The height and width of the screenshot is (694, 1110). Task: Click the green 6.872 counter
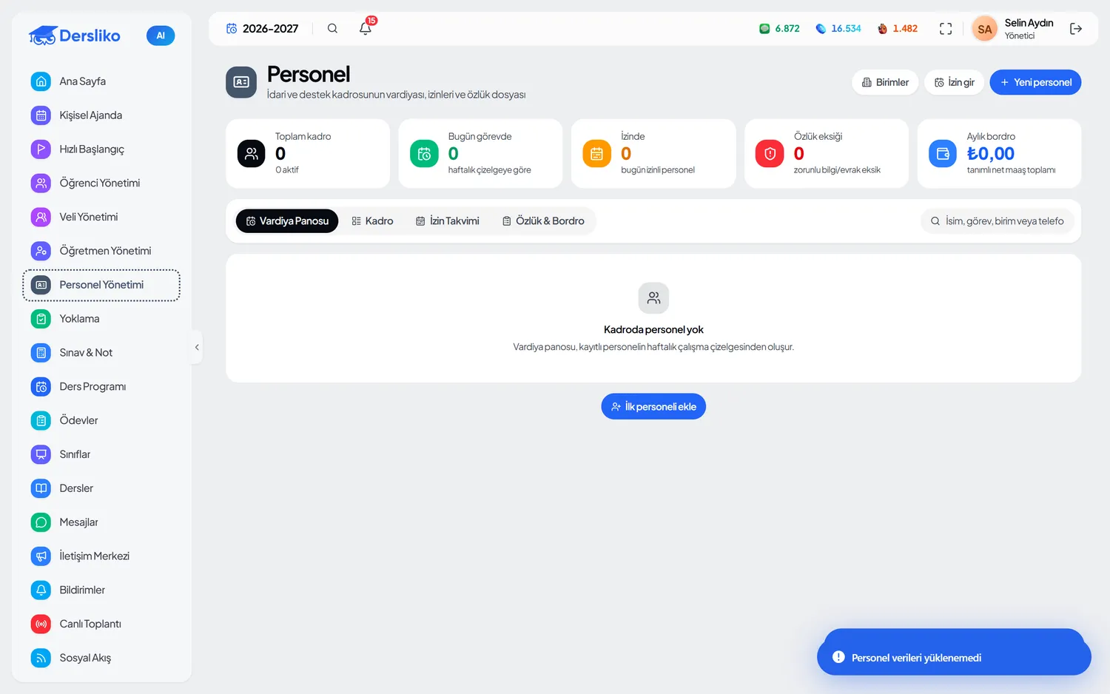[779, 29]
